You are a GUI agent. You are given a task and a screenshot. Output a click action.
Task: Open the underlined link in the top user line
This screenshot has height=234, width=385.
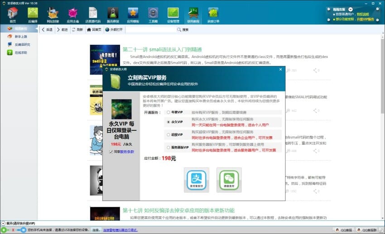[x=363, y=14]
